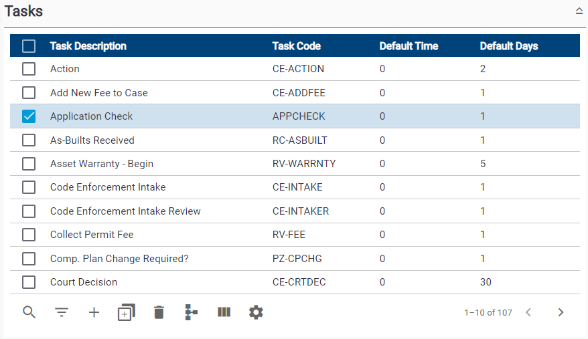
Task: Add a new task with plus icon
Action: (x=94, y=312)
